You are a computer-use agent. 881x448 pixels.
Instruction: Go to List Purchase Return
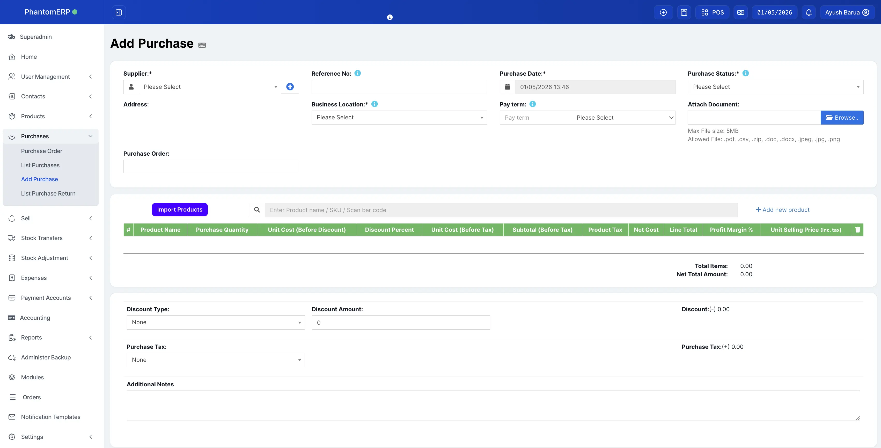tap(48, 193)
